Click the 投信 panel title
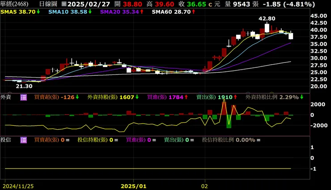This screenshot has height=190, width=331. pos(6,140)
